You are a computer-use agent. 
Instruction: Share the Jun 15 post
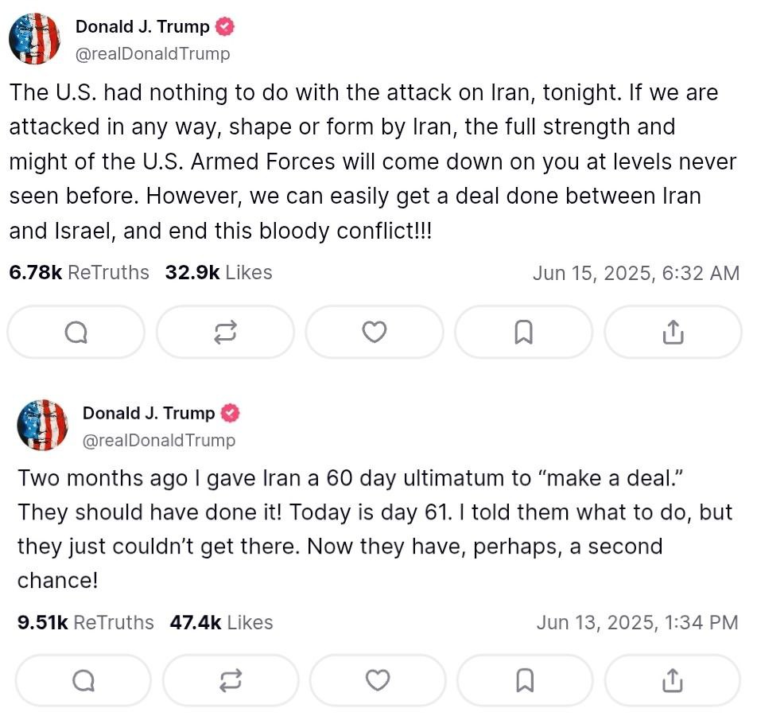[x=673, y=333]
